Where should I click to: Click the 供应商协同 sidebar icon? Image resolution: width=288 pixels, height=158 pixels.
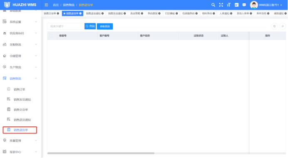pyautogui.click(x=5, y=33)
